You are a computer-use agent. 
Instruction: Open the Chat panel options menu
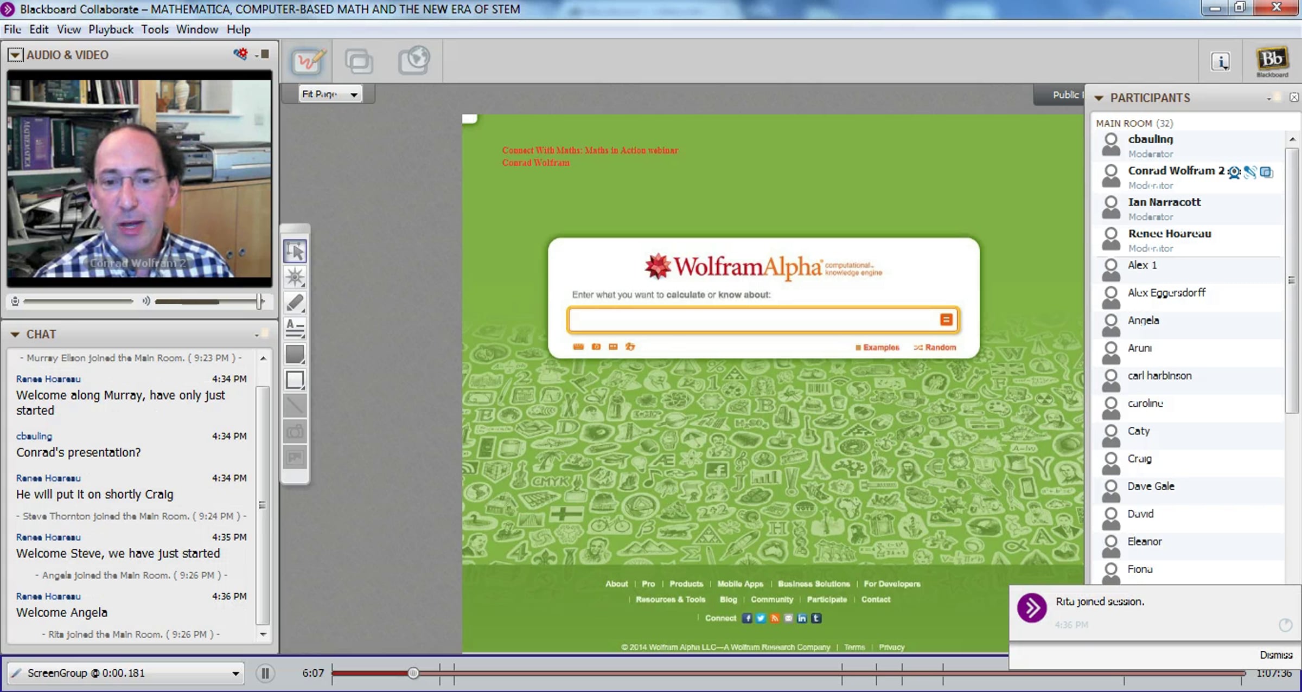tap(257, 335)
